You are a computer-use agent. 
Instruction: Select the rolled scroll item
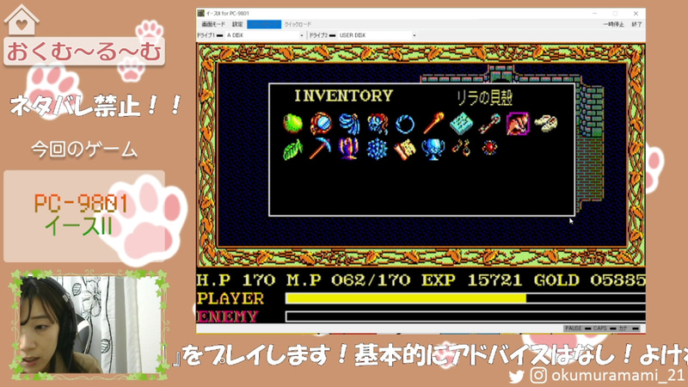[405, 149]
